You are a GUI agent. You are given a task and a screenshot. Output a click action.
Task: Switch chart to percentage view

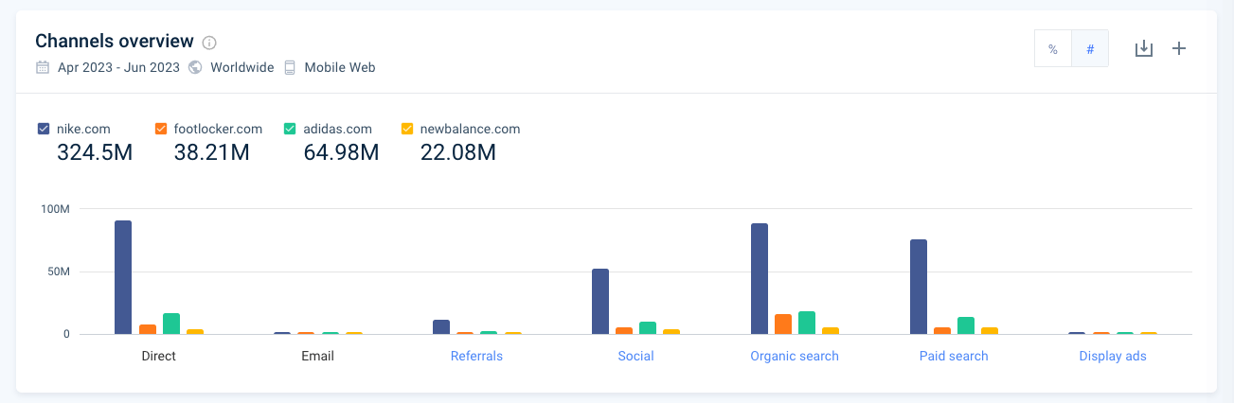tap(1053, 48)
